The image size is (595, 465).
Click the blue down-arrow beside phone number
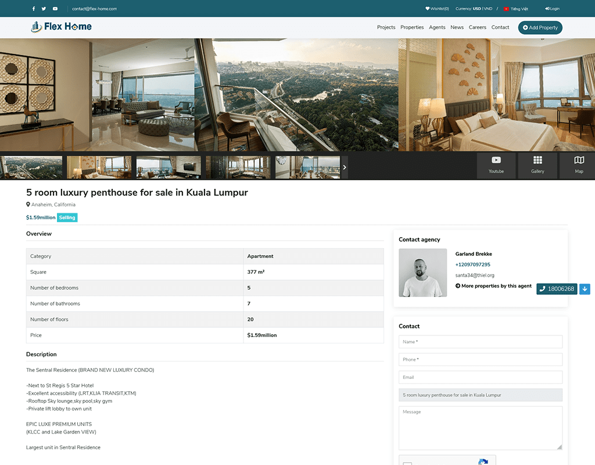tap(585, 289)
